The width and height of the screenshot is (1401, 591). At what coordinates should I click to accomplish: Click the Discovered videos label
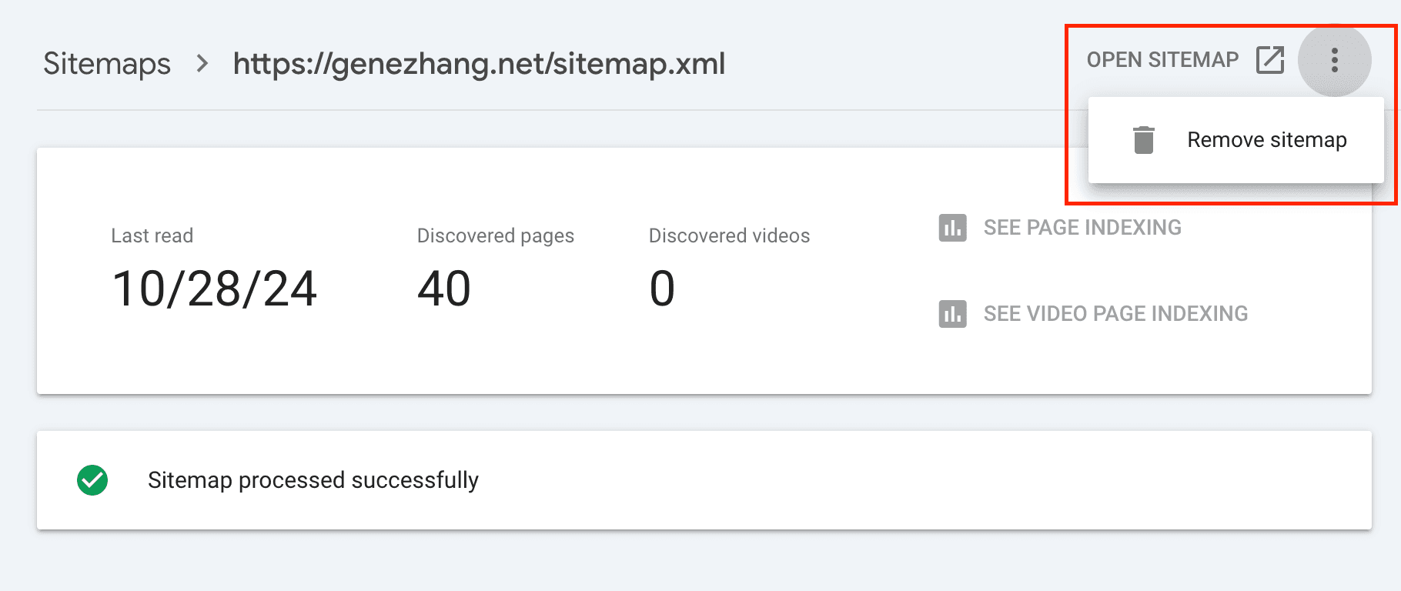point(729,235)
